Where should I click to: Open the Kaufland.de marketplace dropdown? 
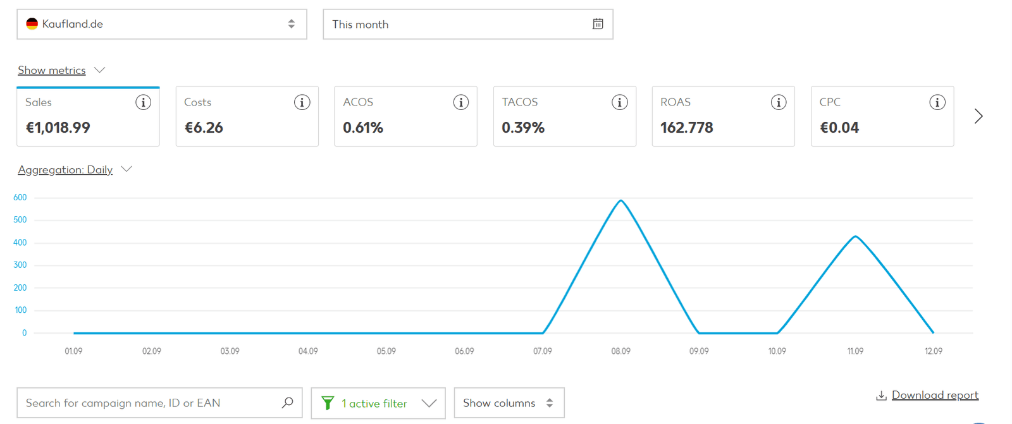pos(162,24)
